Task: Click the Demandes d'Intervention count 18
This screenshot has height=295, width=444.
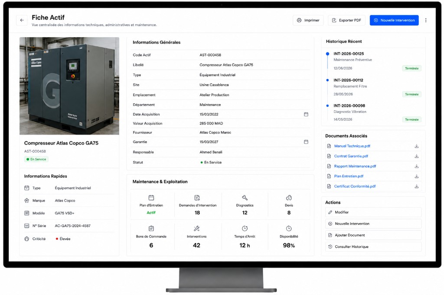Action: 197,213
